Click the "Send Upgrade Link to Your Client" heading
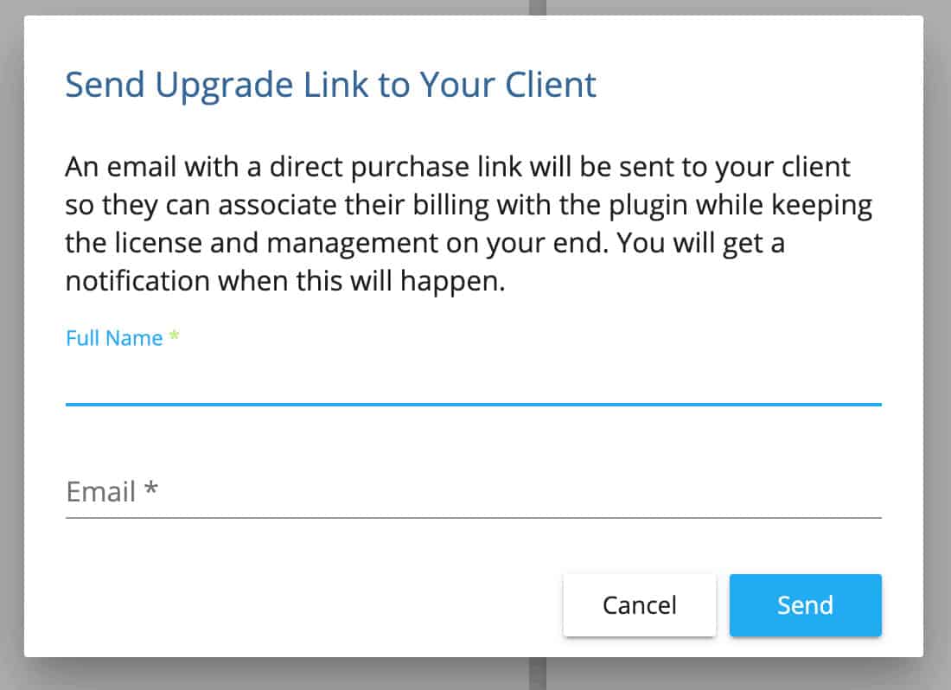This screenshot has height=690, width=951. tap(331, 85)
